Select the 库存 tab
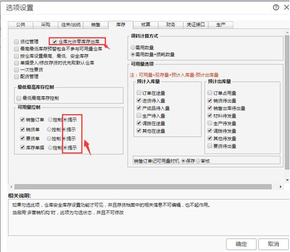This screenshot has width=290, height=252. (120, 25)
